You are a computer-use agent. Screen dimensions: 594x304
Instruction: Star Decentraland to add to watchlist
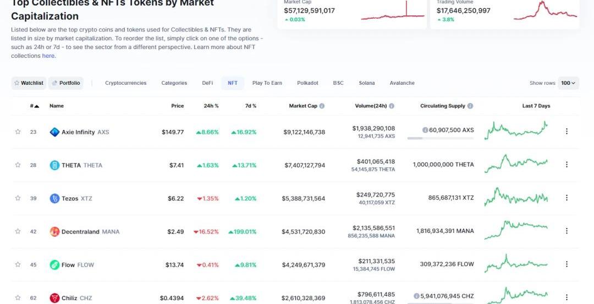[18, 231]
